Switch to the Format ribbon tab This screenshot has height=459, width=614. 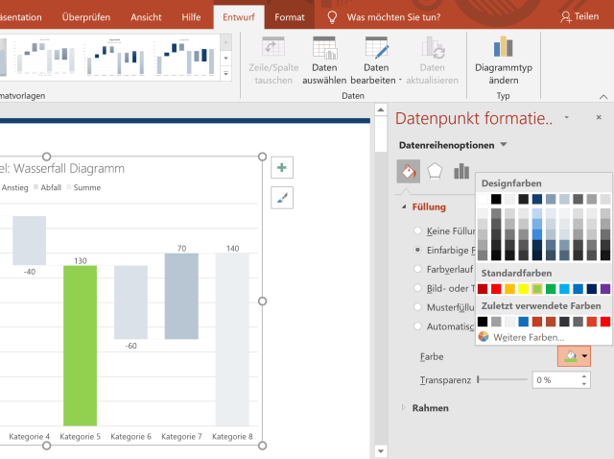coord(290,17)
